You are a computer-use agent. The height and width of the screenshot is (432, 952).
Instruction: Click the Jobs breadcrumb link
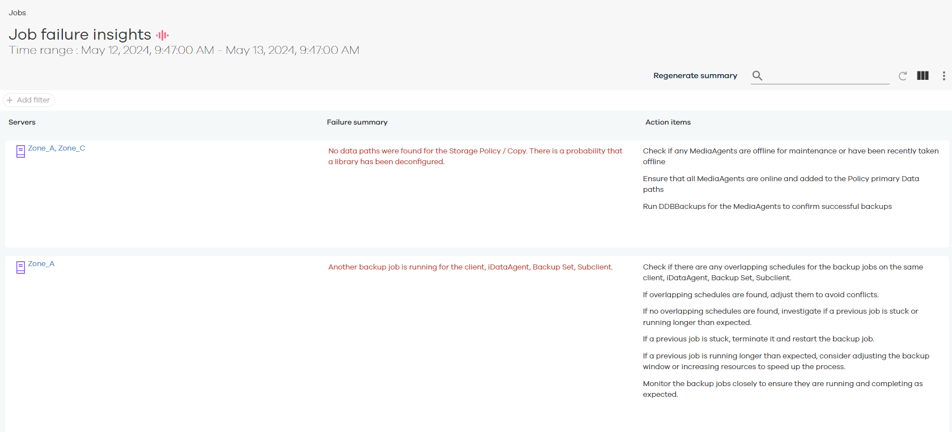coord(17,12)
